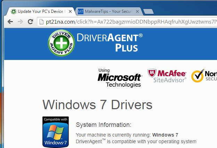Click the Compatible with Windows 7 badge
Viewport: 217px width, 148px height.
coord(56,132)
